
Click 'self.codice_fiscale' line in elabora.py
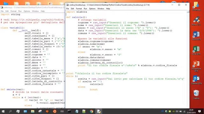pyautogui.click(x=42, y=84)
